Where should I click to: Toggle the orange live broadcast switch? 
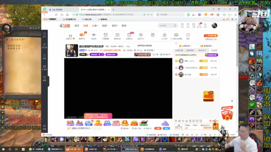82,35
